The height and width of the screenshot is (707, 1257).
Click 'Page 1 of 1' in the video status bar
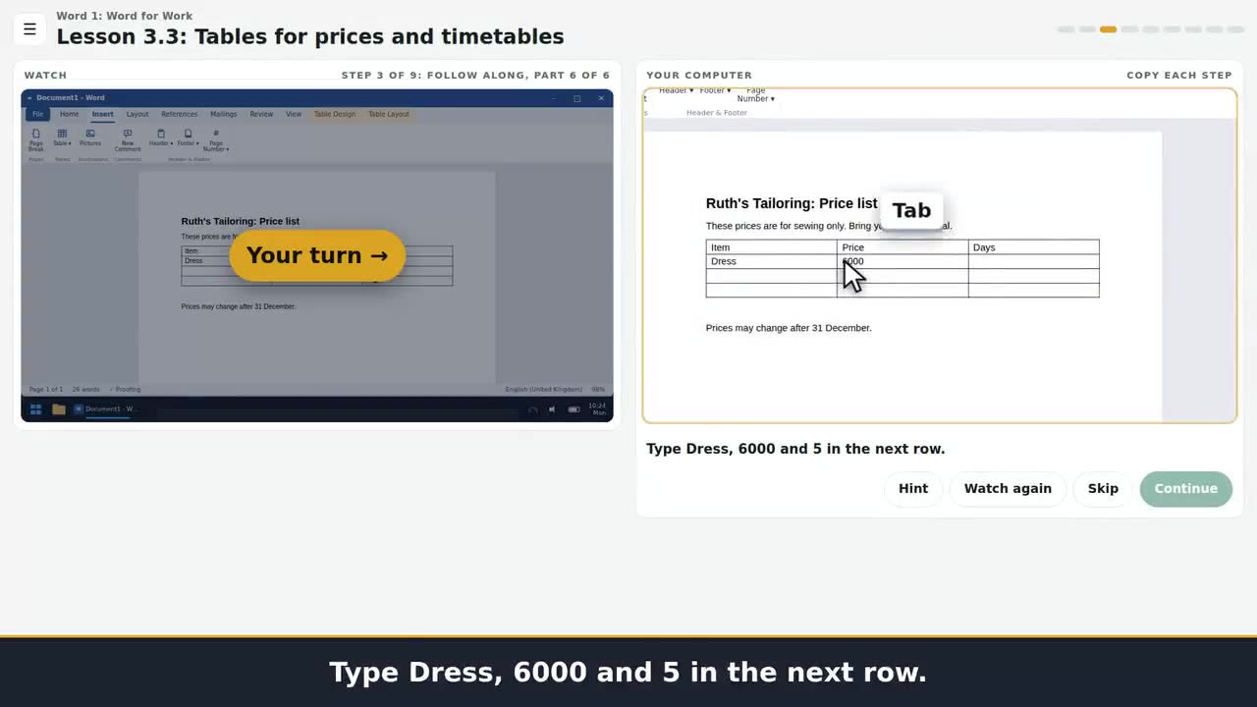pyautogui.click(x=46, y=390)
